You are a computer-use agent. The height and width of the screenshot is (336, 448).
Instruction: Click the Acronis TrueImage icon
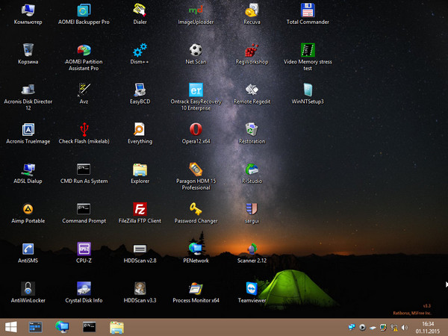28,129
